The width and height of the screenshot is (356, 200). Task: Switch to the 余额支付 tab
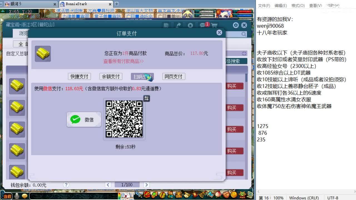[111, 76]
